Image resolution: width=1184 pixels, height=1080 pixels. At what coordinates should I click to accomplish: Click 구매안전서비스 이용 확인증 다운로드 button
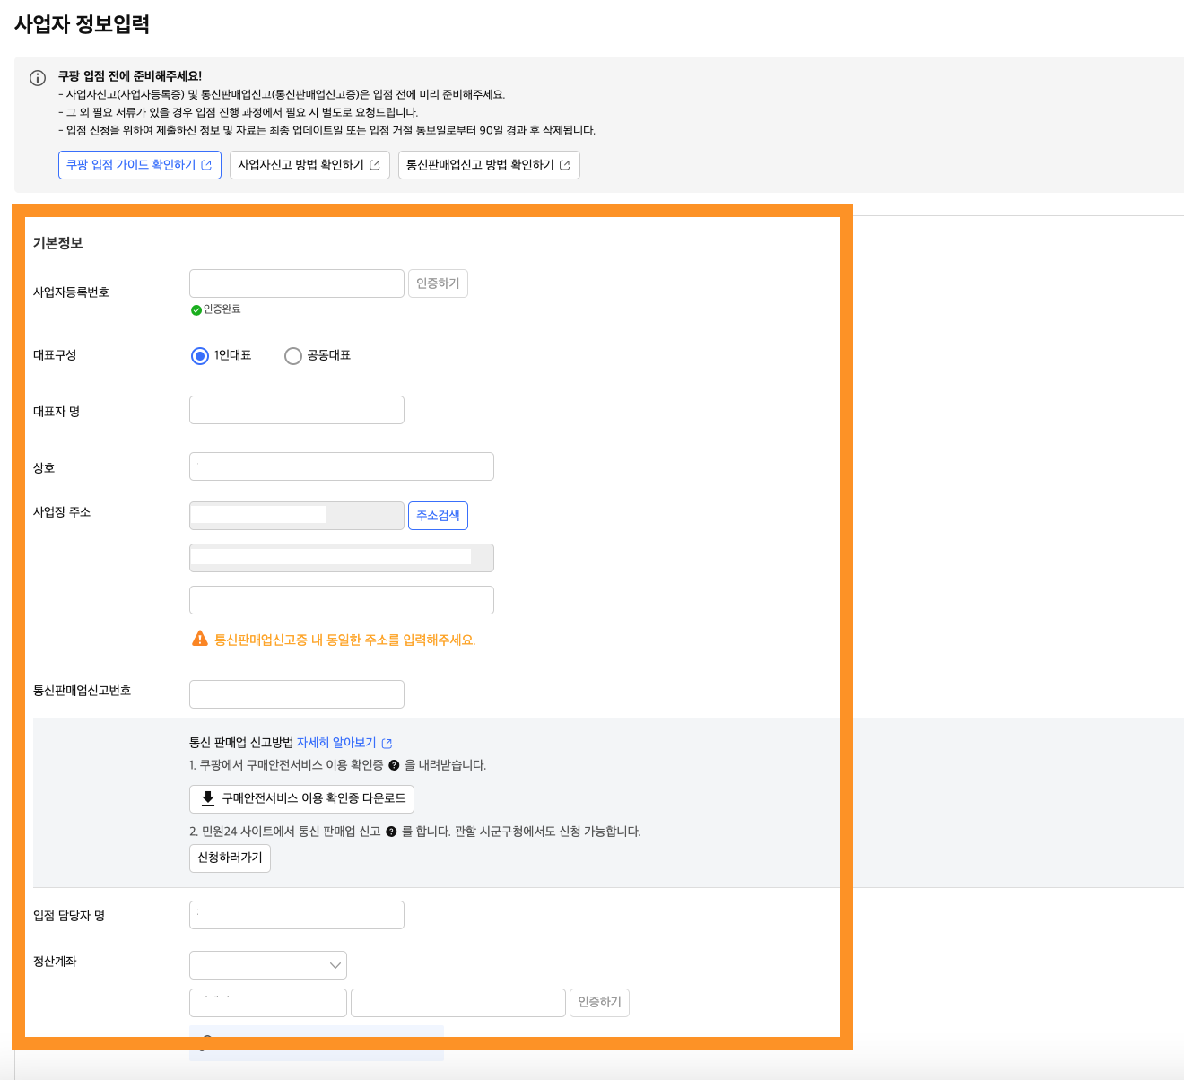pyautogui.click(x=301, y=798)
